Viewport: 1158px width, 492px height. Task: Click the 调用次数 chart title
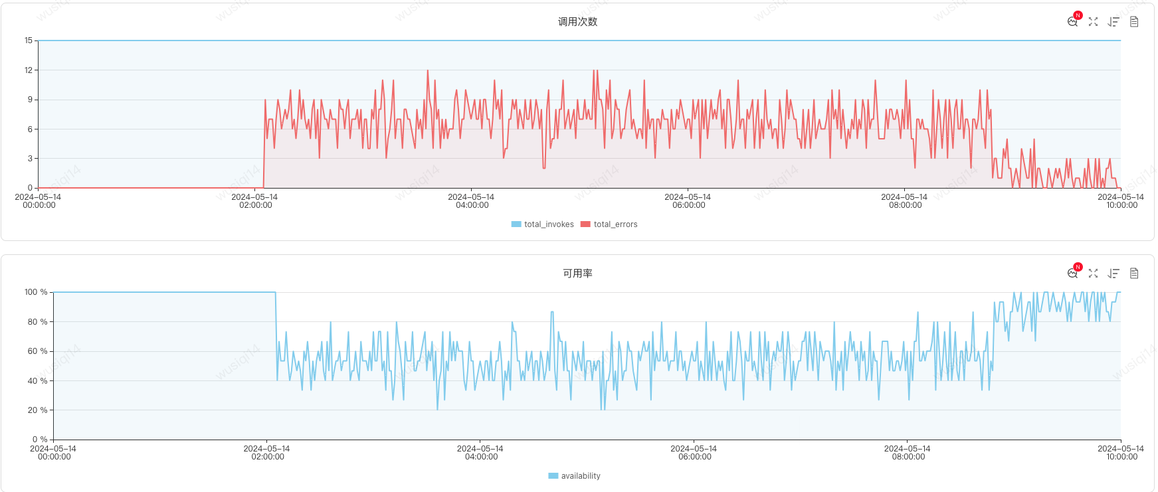click(x=577, y=22)
